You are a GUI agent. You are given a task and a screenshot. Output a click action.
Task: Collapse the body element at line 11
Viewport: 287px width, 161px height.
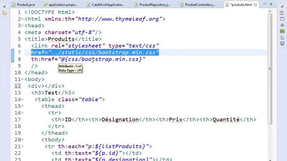click(22, 79)
